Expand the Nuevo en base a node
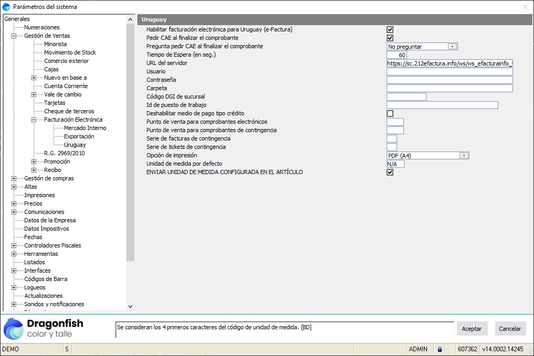Image resolution: width=534 pixels, height=356 pixels. (34, 78)
